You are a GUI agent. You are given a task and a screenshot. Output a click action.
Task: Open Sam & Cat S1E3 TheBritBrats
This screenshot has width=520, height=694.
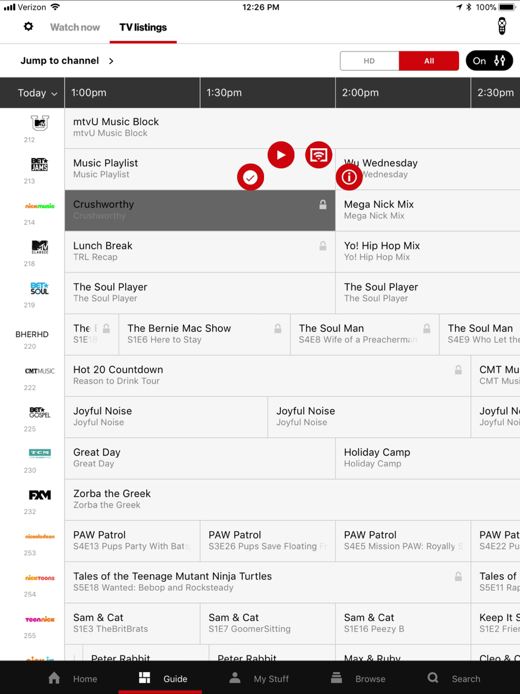point(132,623)
